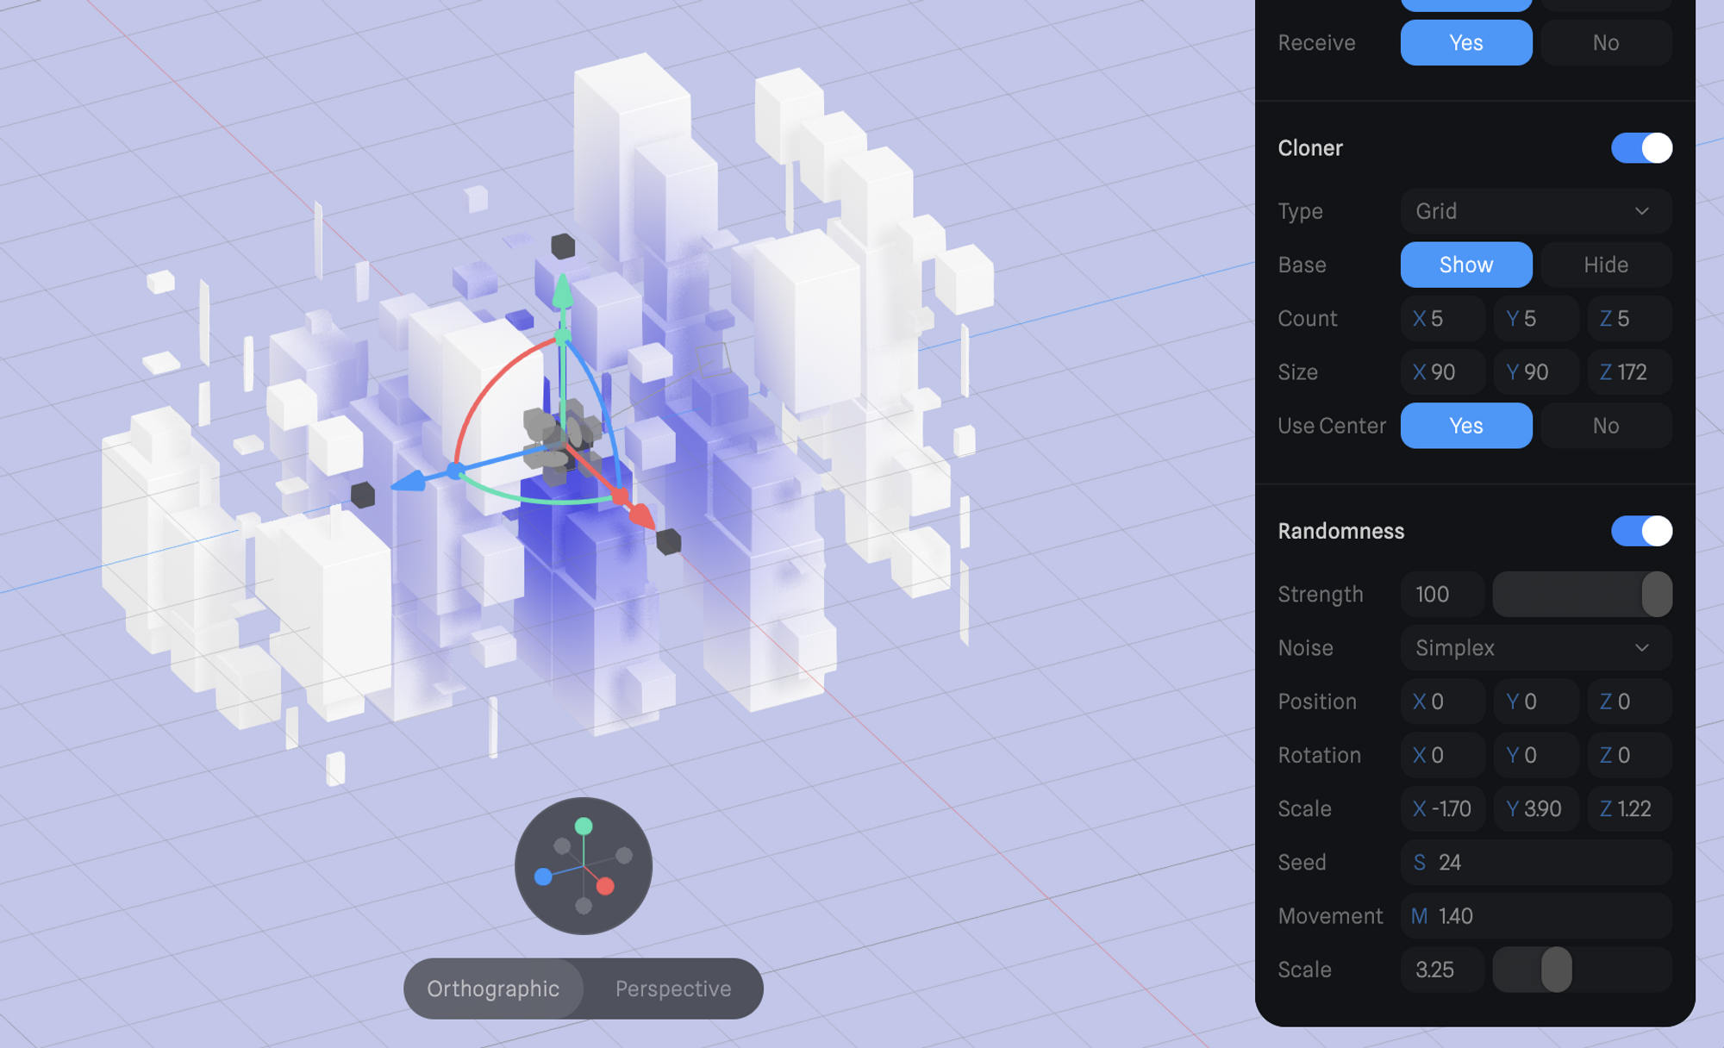
Task: Click the dark scale cube above the gizmo
Action: (563, 246)
